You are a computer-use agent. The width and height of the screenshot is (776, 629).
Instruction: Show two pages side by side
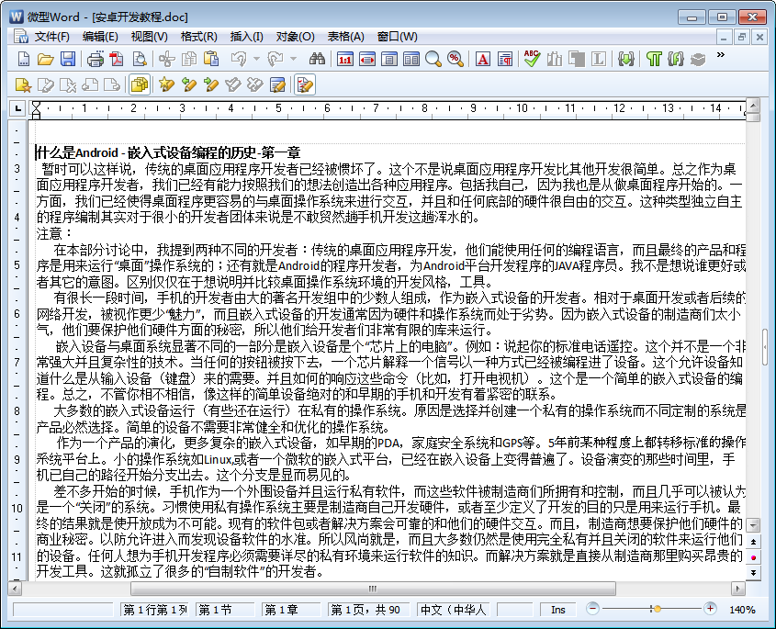point(411,60)
